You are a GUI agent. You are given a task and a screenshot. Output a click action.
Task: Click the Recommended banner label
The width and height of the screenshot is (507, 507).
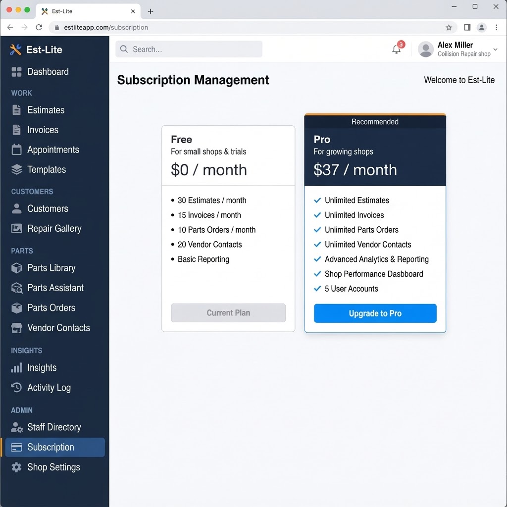375,122
